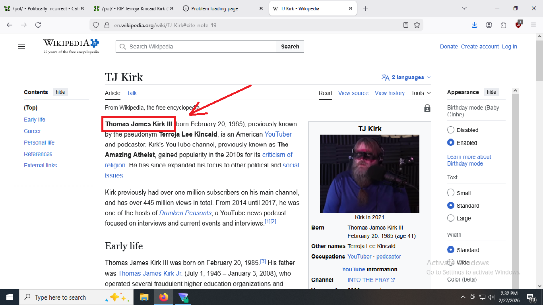Image resolution: width=543 pixels, height=305 pixels.
Task: Open the tracking protection shield icon
Action: tap(96, 25)
